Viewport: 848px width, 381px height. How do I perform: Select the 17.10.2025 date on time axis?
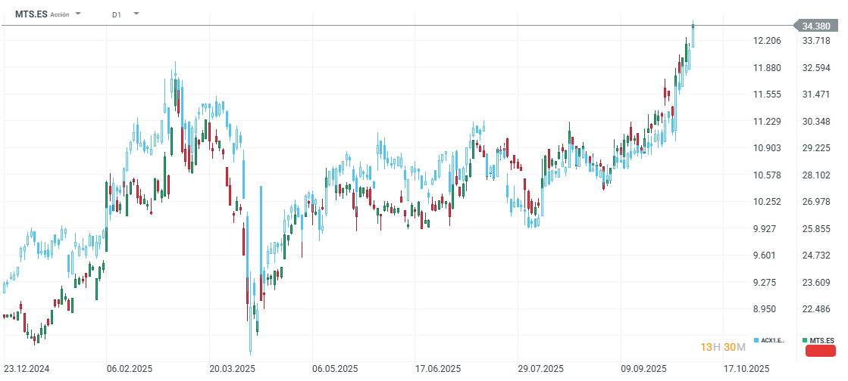point(748,368)
